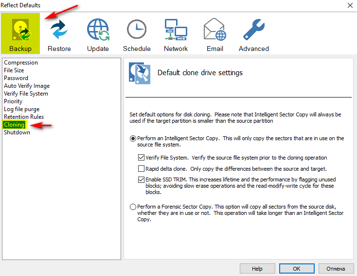
Task: Select Retention Rules in the list
Action: coord(24,117)
